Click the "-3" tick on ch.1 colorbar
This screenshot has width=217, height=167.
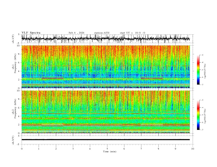coord(202,55)
